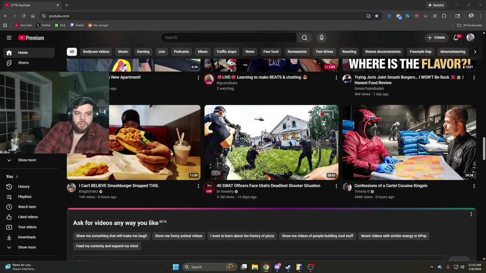Open History in the sidebar

click(29, 187)
